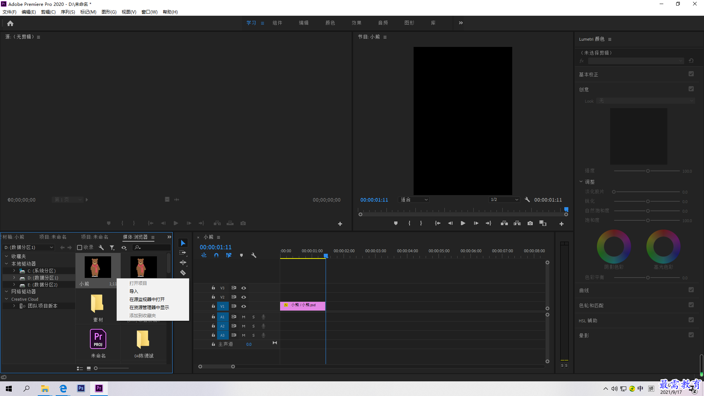Select the Razor tool
This screenshot has height=396, width=704.
pos(183,272)
